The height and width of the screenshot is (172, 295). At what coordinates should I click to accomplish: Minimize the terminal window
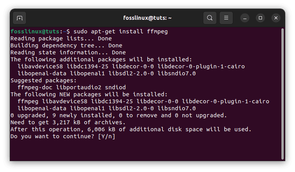pos(245,18)
